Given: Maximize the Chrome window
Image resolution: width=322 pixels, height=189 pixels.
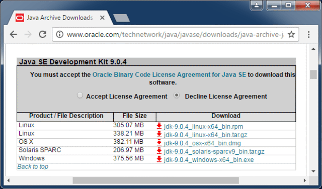Looking at the screenshot, I should [x=288, y=6].
